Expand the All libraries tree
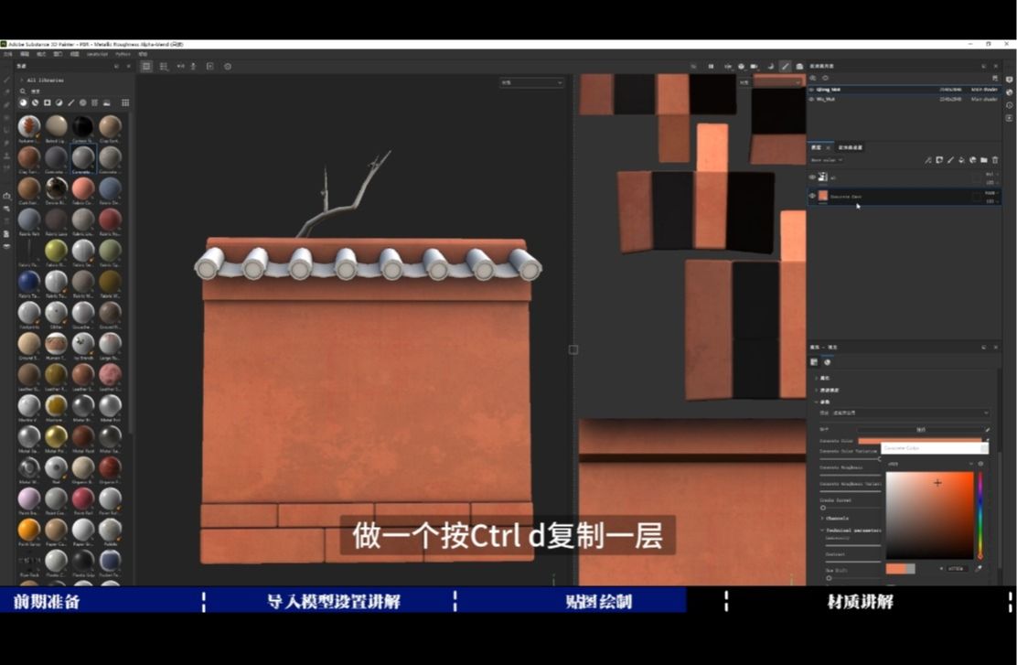1017x665 pixels. pyautogui.click(x=21, y=80)
